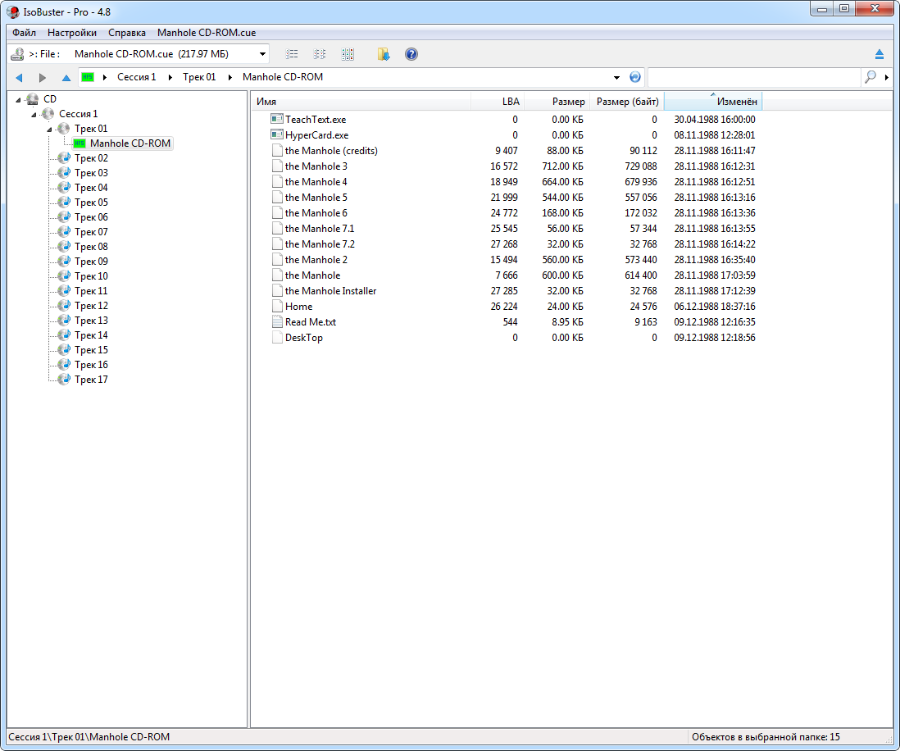
Task: Select Трек 15 in tree
Action: [91, 350]
